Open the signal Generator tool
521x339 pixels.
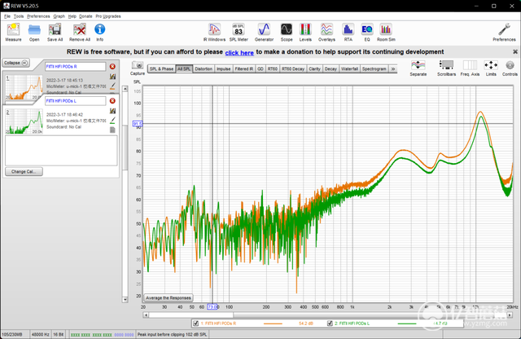(264, 33)
